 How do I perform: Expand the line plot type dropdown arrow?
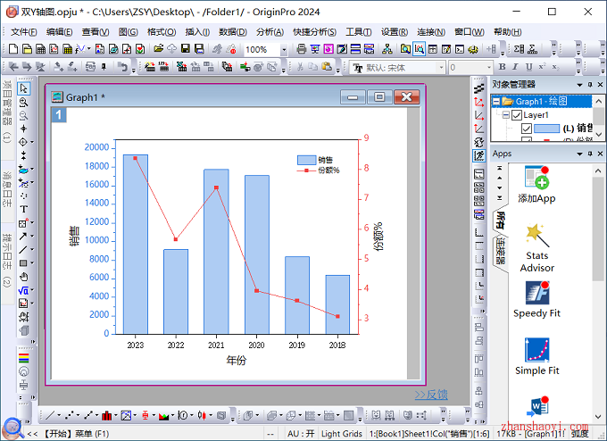click(59, 415)
